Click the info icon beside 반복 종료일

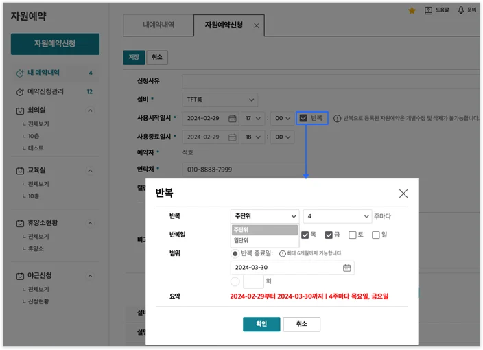(x=282, y=253)
